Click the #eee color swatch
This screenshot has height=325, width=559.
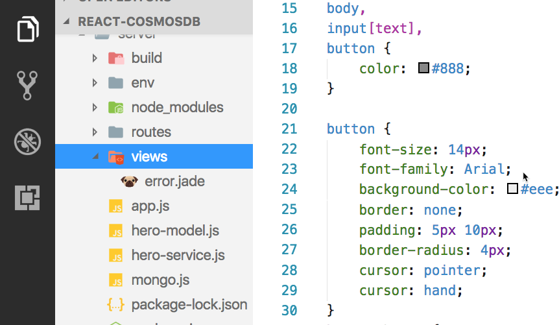coord(512,188)
